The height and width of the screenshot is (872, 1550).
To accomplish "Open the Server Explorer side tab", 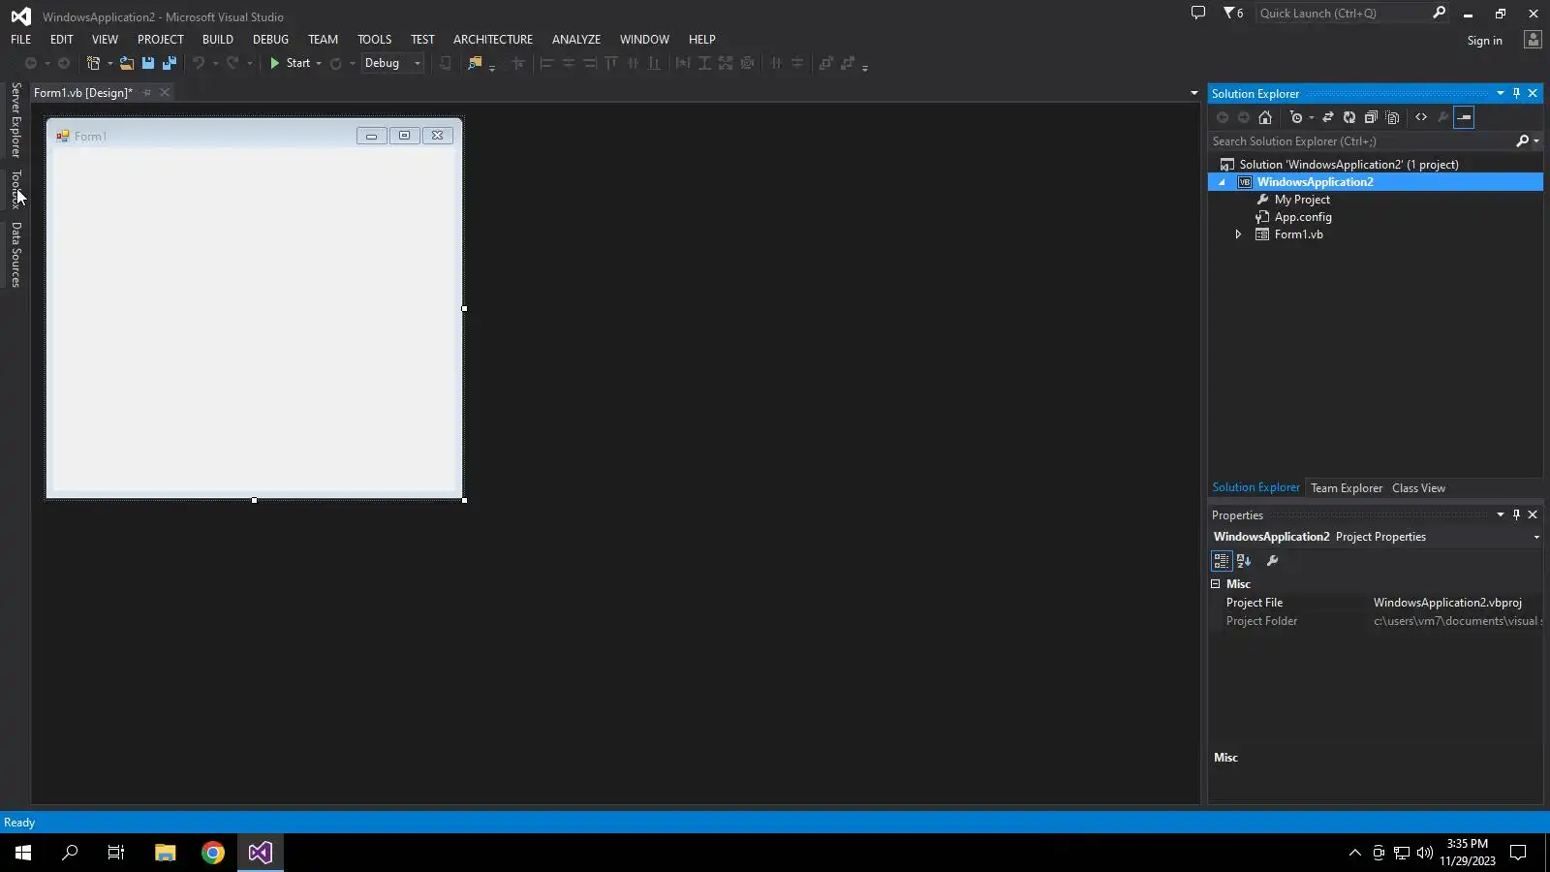I will [x=15, y=120].
